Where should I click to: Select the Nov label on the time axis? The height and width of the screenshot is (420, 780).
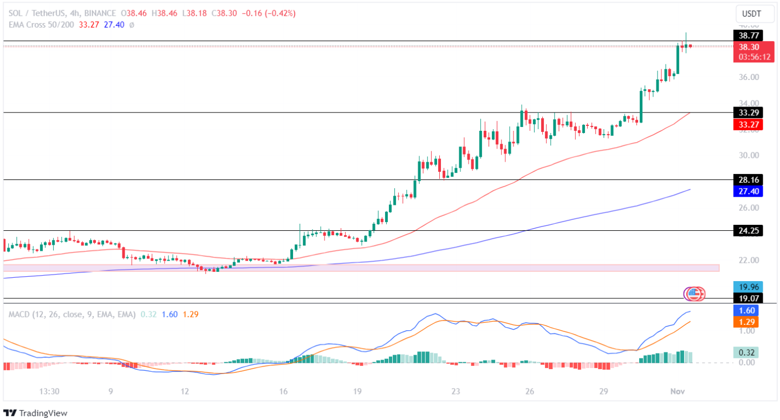click(678, 390)
